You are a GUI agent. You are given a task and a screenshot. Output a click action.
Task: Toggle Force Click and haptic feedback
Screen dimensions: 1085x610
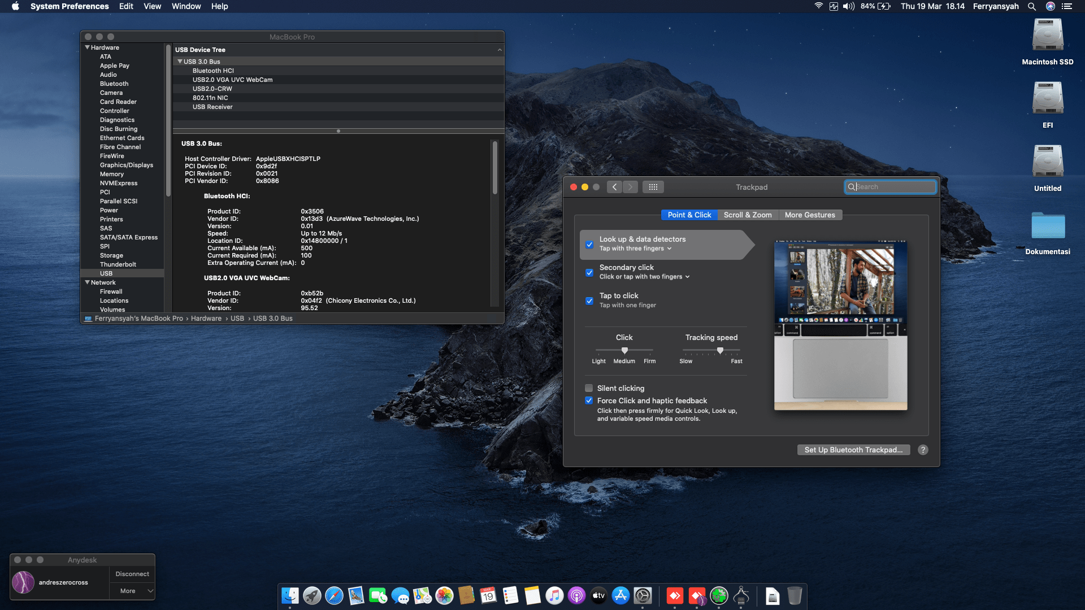589,401
